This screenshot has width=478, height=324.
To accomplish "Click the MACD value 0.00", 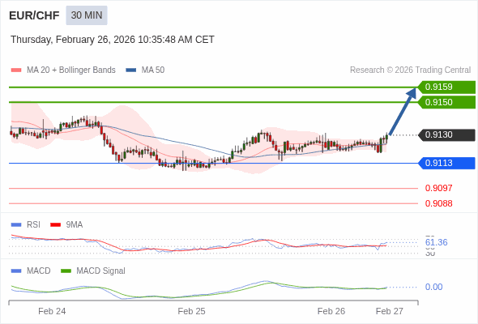I will click(433, 287).
